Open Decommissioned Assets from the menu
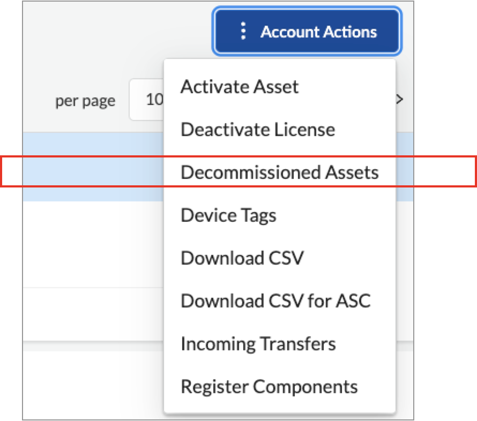 coord(279,172)
